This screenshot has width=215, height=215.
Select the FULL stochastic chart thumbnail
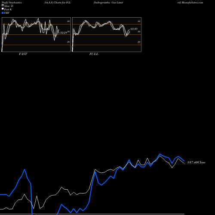(x=107, y=34)
